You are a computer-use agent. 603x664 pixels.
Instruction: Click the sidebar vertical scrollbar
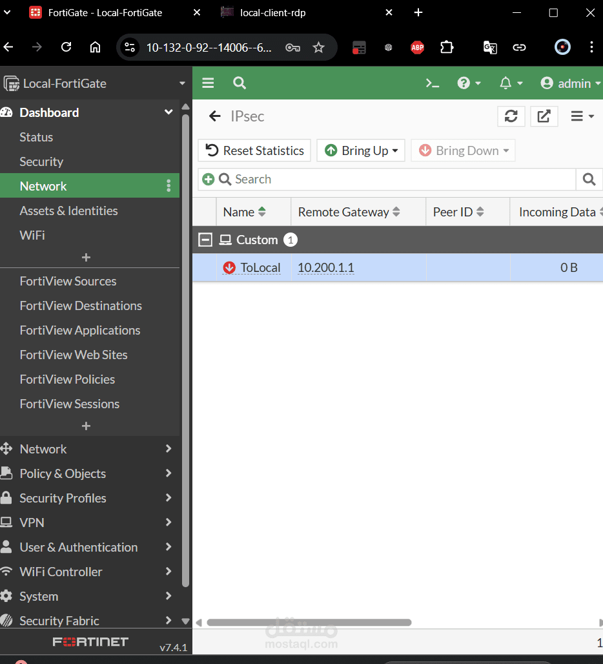(x=185, y=351)
